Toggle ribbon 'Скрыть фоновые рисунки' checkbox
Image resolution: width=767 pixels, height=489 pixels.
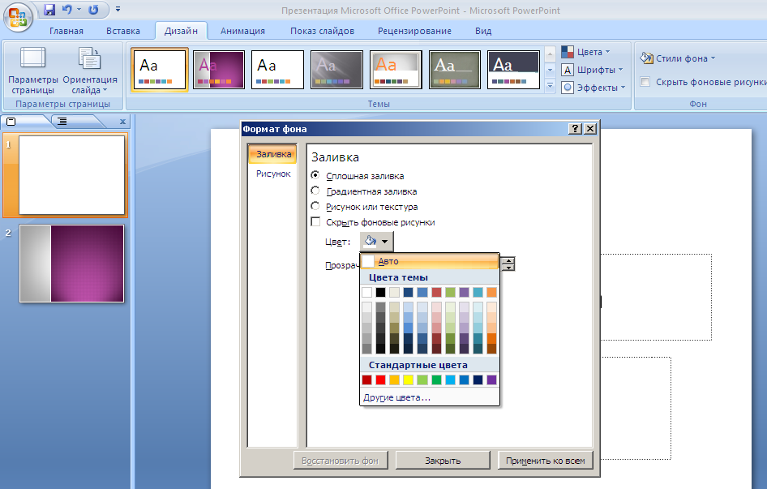click(645, 82)
